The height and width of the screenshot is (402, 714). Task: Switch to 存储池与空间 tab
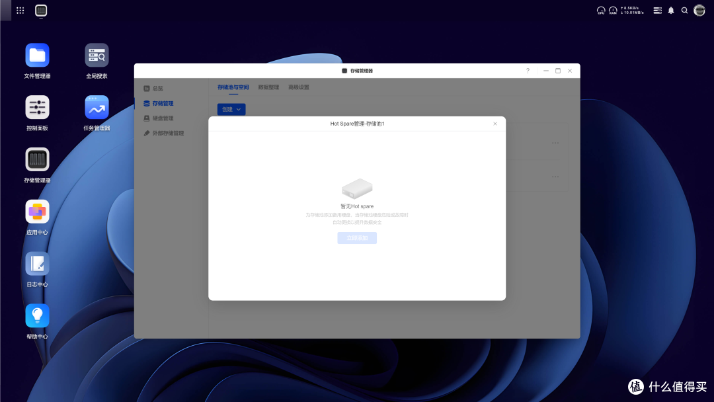233,87
